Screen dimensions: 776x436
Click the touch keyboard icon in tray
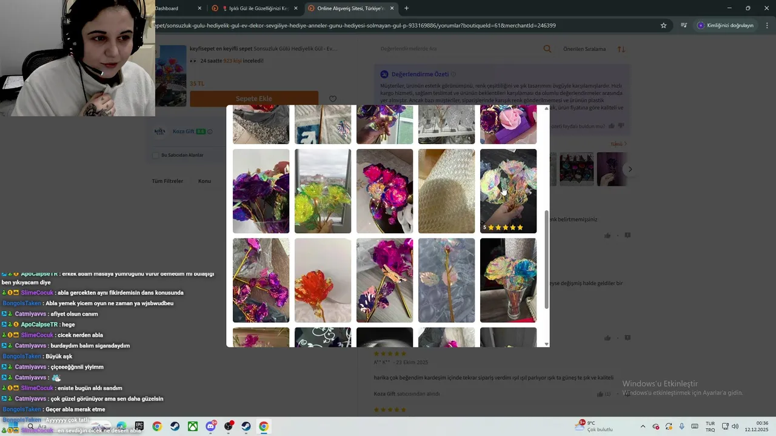pyautogui.click(x=695, y=426)
